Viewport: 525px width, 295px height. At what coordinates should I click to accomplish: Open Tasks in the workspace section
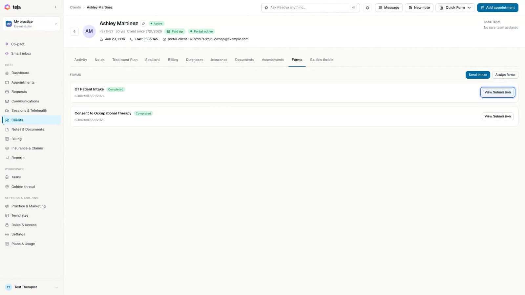pyautogui.click(x=31, y=177)
